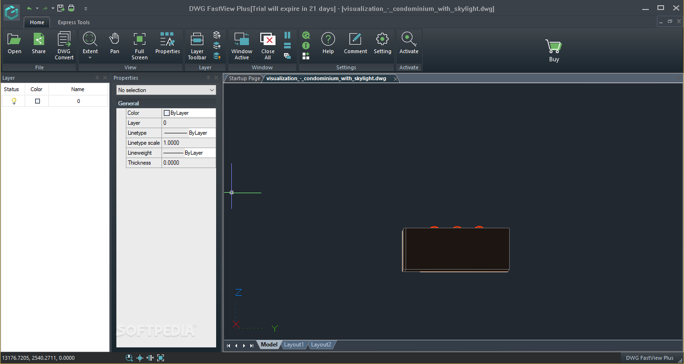
Task: Close all drawings with Close All
Action: [268, 46]
